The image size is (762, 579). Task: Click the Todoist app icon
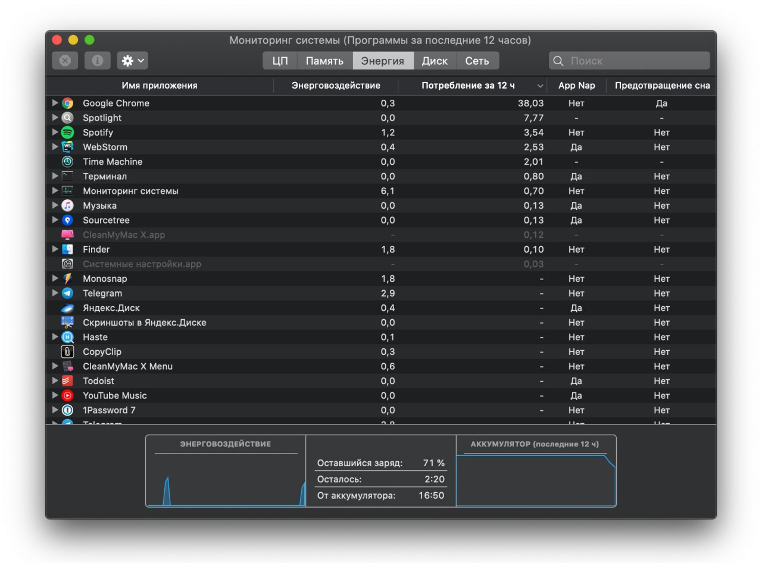pos(68,381)
